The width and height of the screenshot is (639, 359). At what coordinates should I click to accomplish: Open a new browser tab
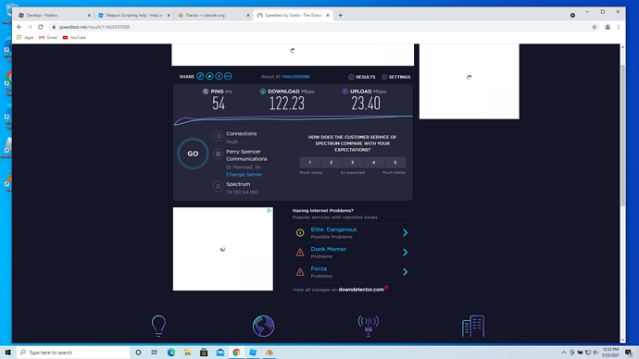[x=340, y=16]
